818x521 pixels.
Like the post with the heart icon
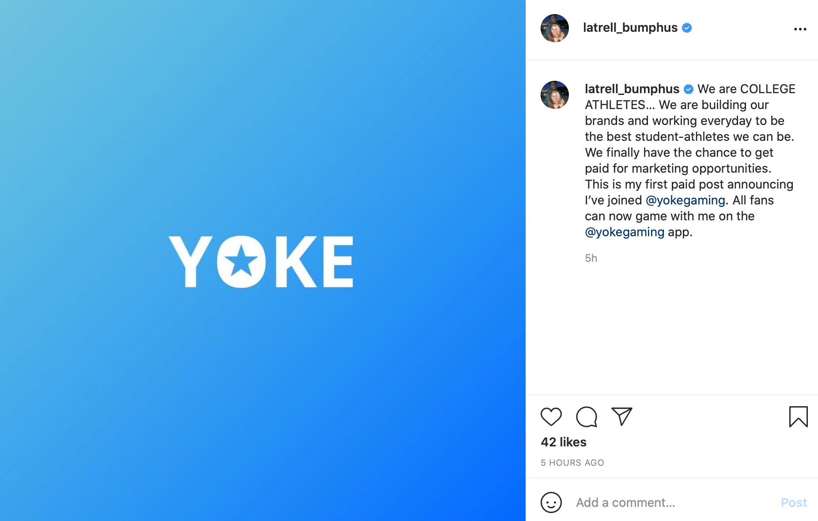point(551,416)
